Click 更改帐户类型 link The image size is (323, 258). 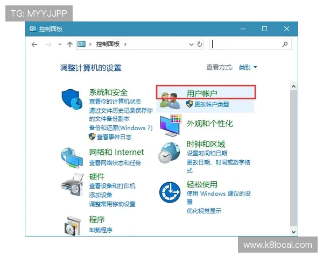coord(212,104)
